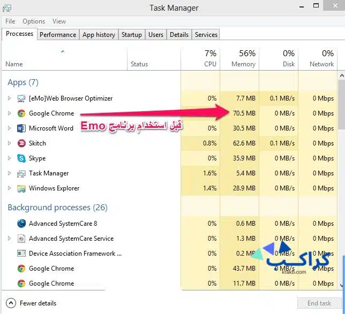The width and height of the screenshot is (345, 314).
Task: Open the Details tab
Action: pyautogui.click(x=179, y=35)
